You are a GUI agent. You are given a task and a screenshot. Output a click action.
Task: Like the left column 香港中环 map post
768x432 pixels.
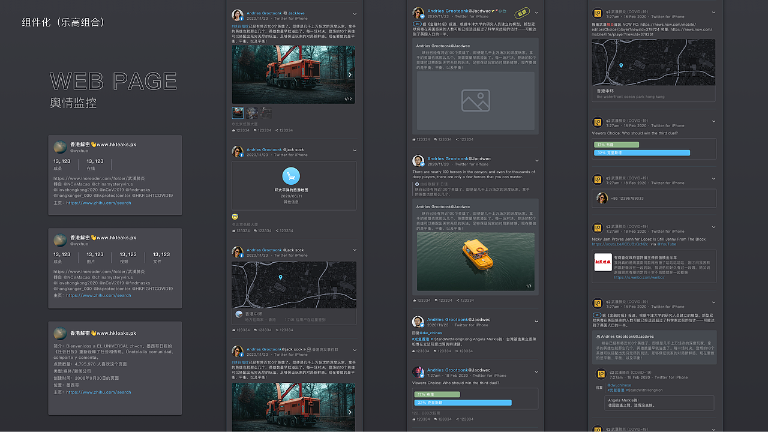[241, 330]
